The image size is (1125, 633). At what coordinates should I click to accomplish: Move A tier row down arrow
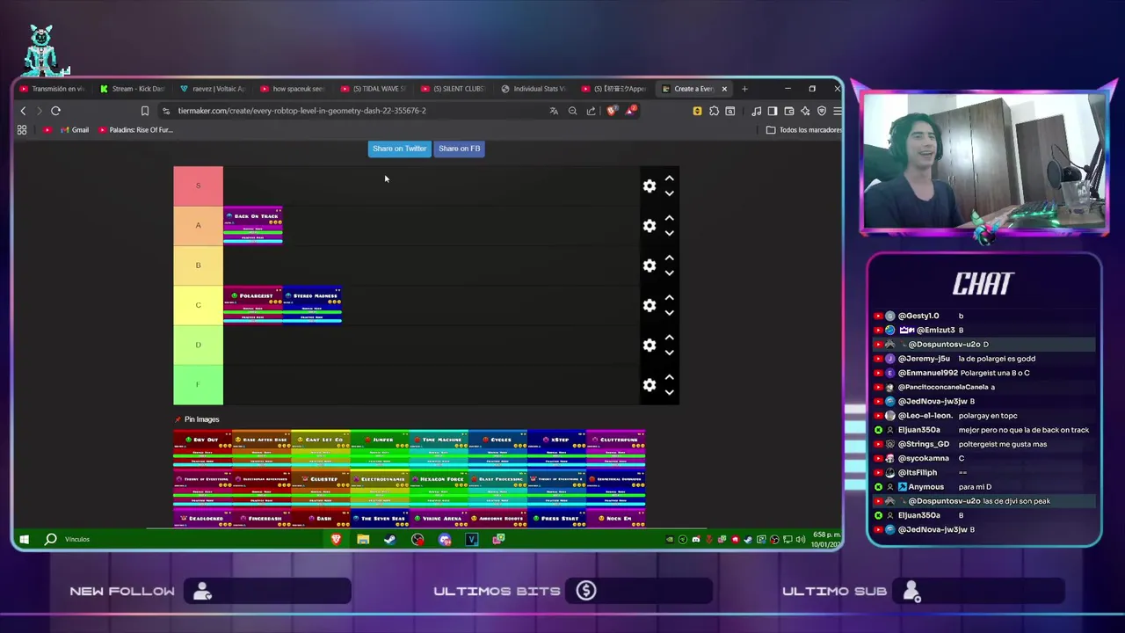[x=669, y=233]
